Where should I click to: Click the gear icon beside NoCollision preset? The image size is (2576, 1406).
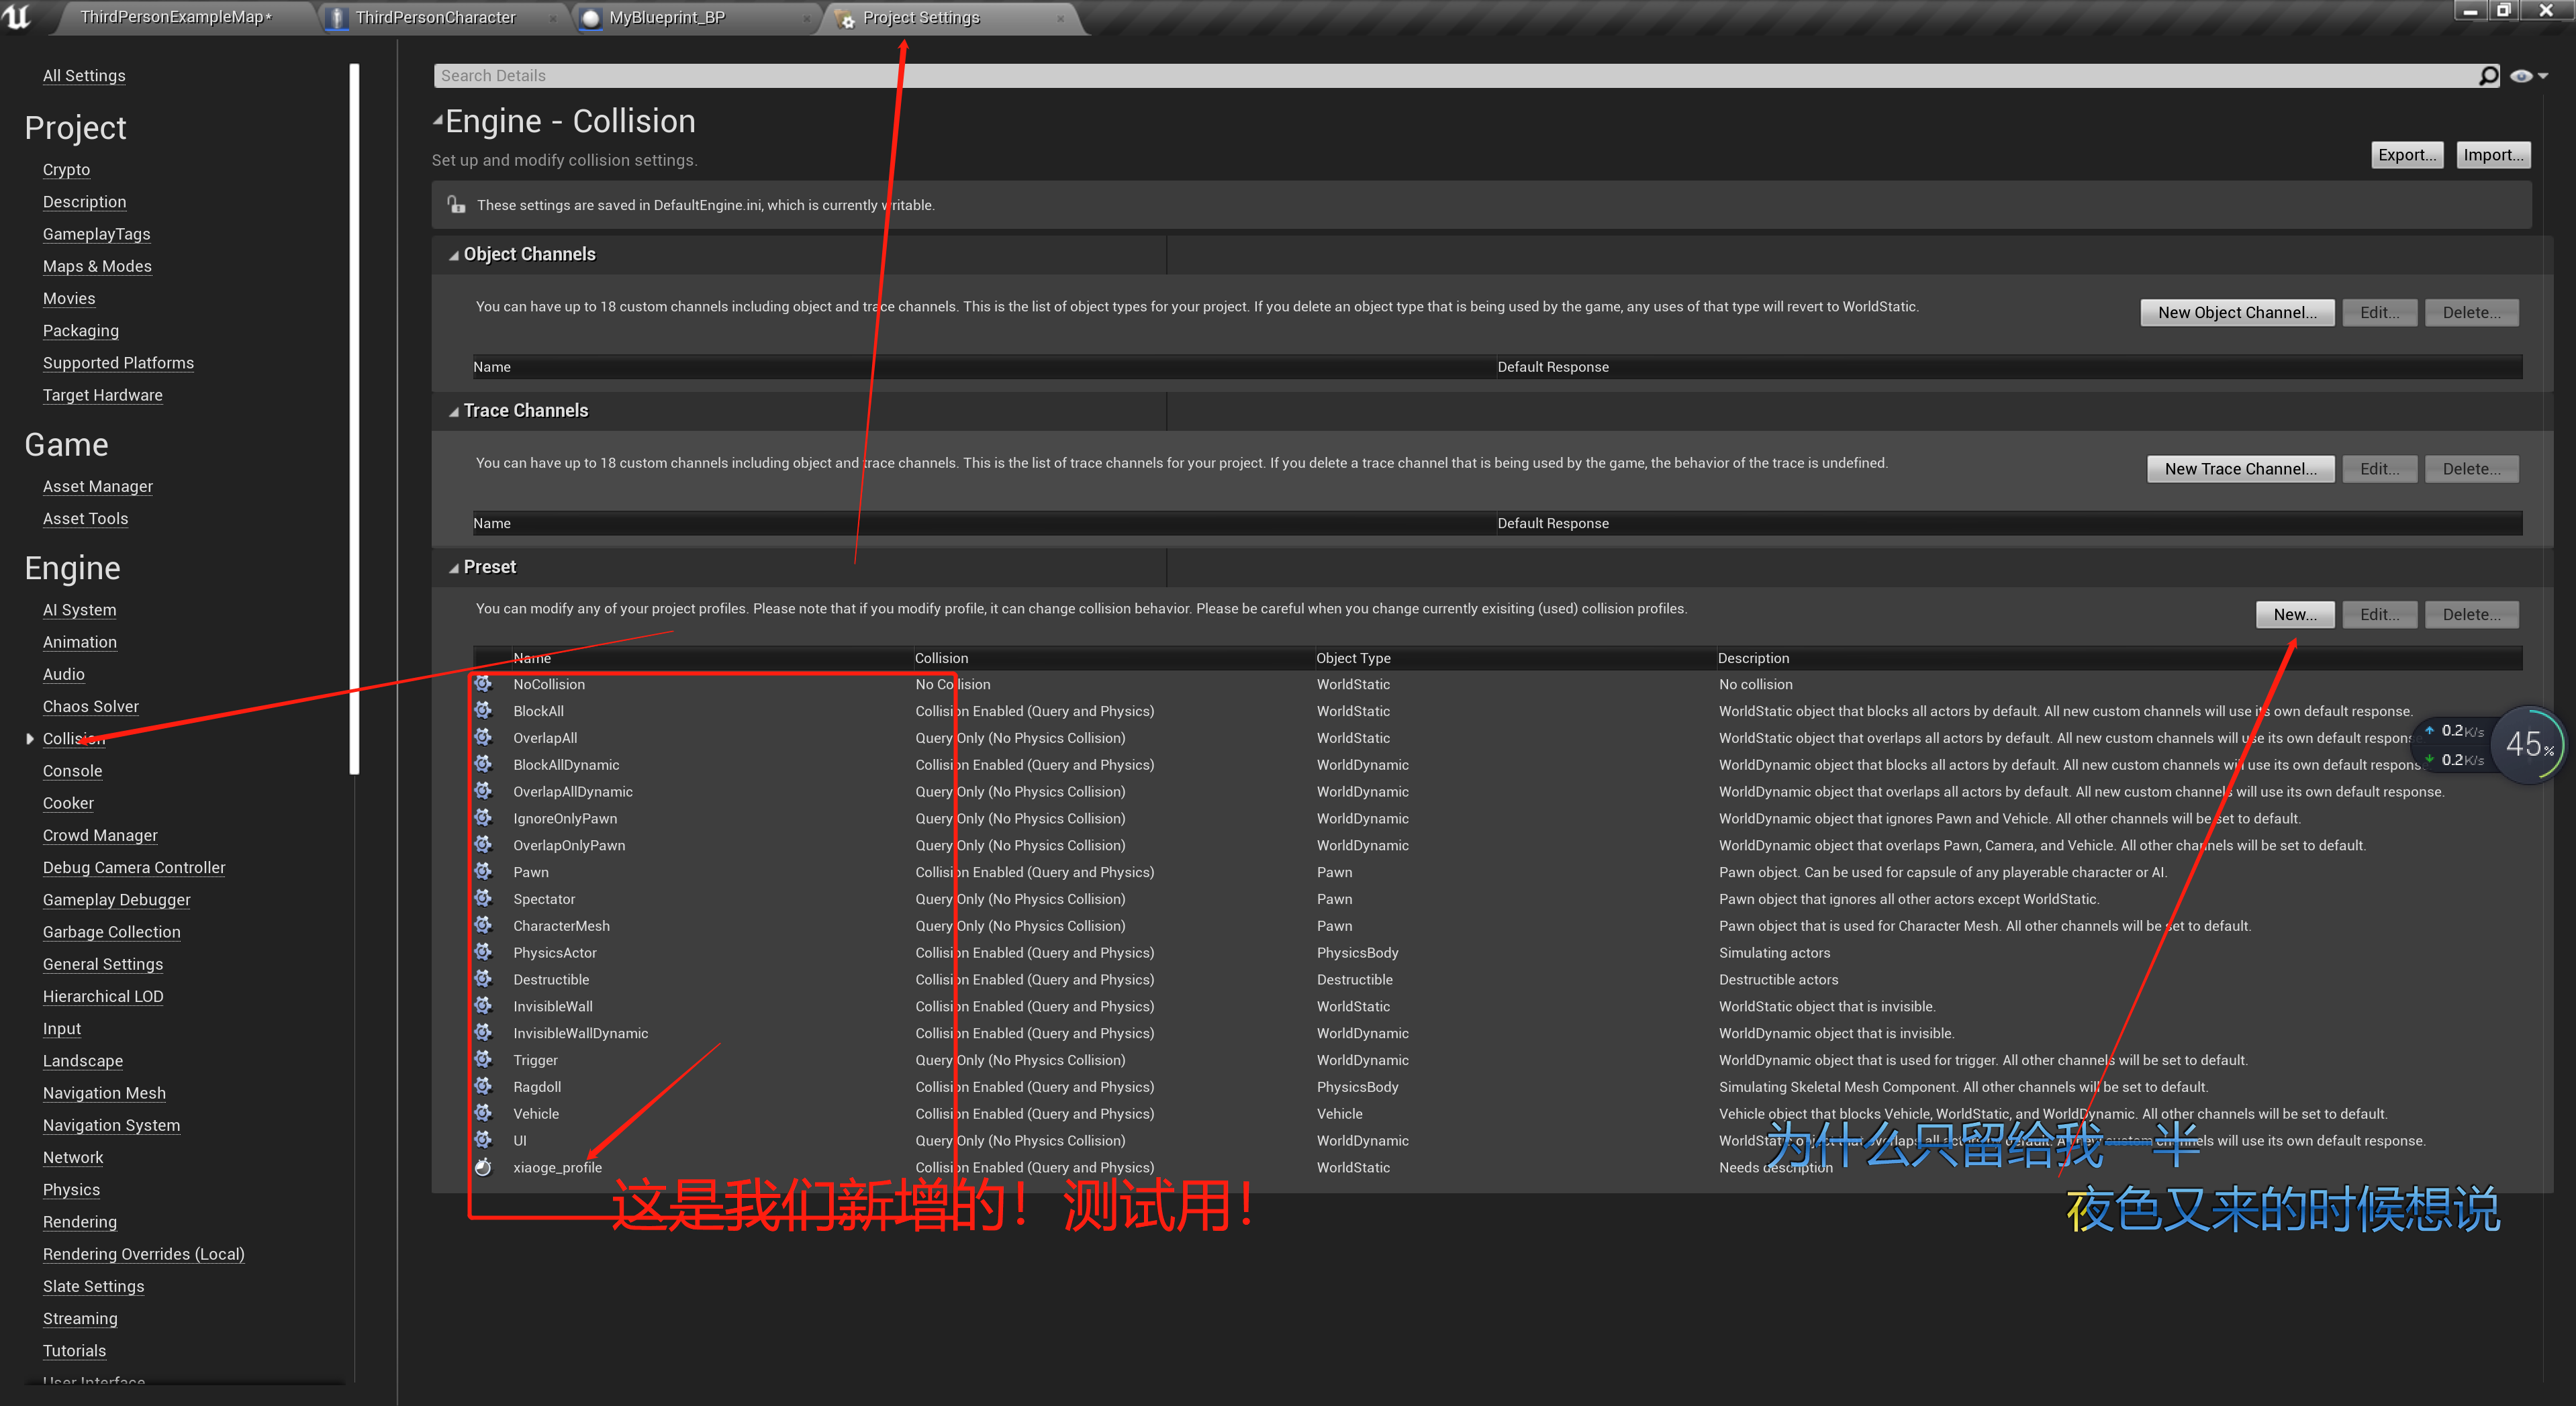(483, 684)
